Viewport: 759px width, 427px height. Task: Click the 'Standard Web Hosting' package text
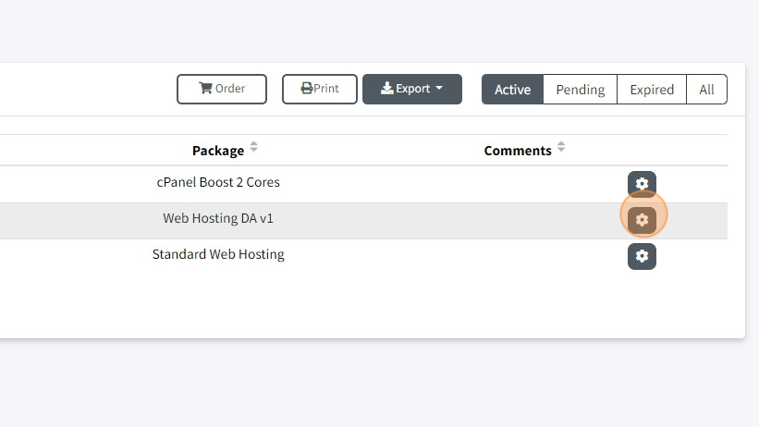218,255
